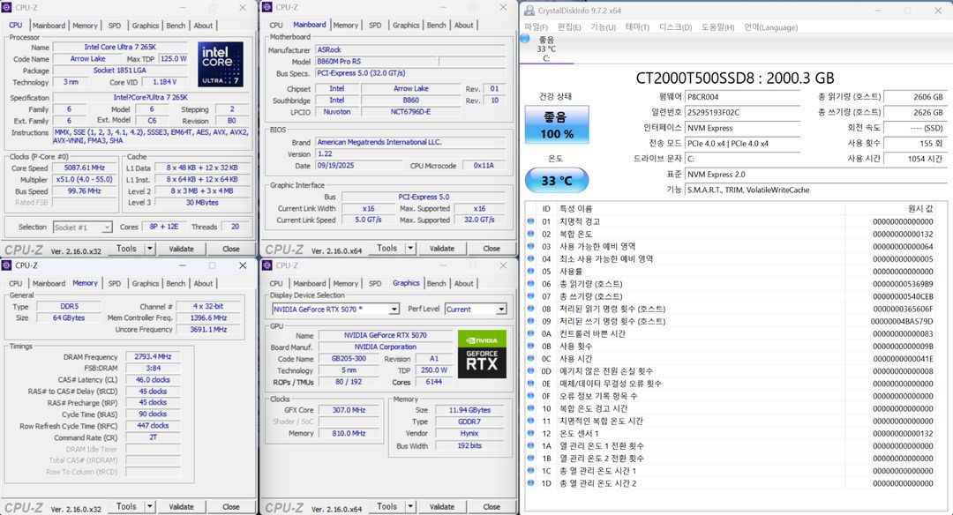Open Tools dropdown arrow in Memory window
This screenshot has width=953, height=515.
[149, 506]
